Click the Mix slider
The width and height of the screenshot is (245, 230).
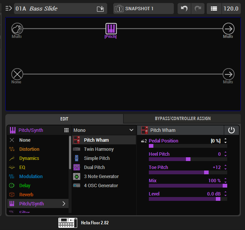tap(188, 186)
